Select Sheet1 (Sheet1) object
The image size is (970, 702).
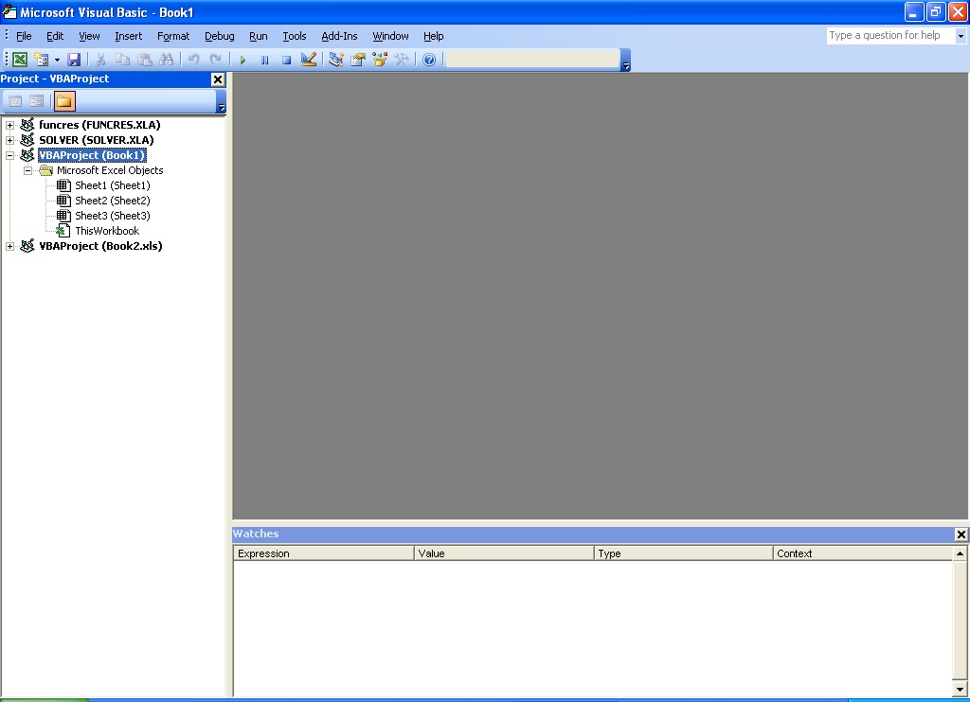tap(113, 185)
